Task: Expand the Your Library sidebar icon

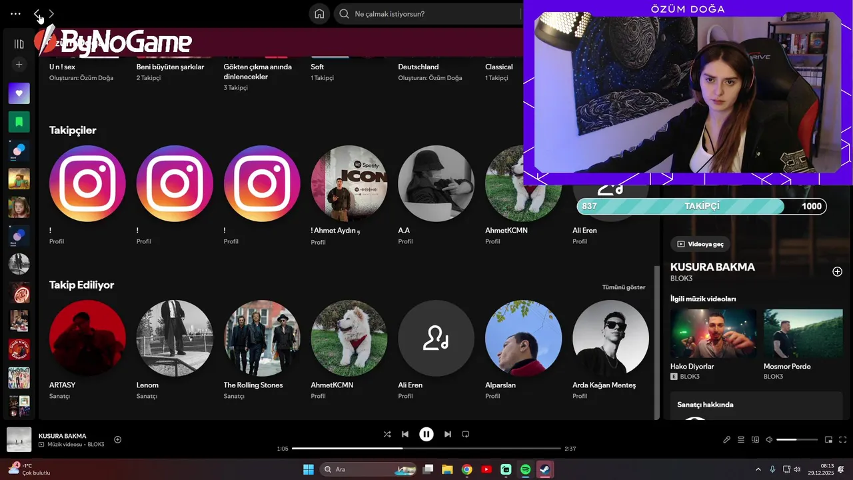Action: tap(19, 44)
